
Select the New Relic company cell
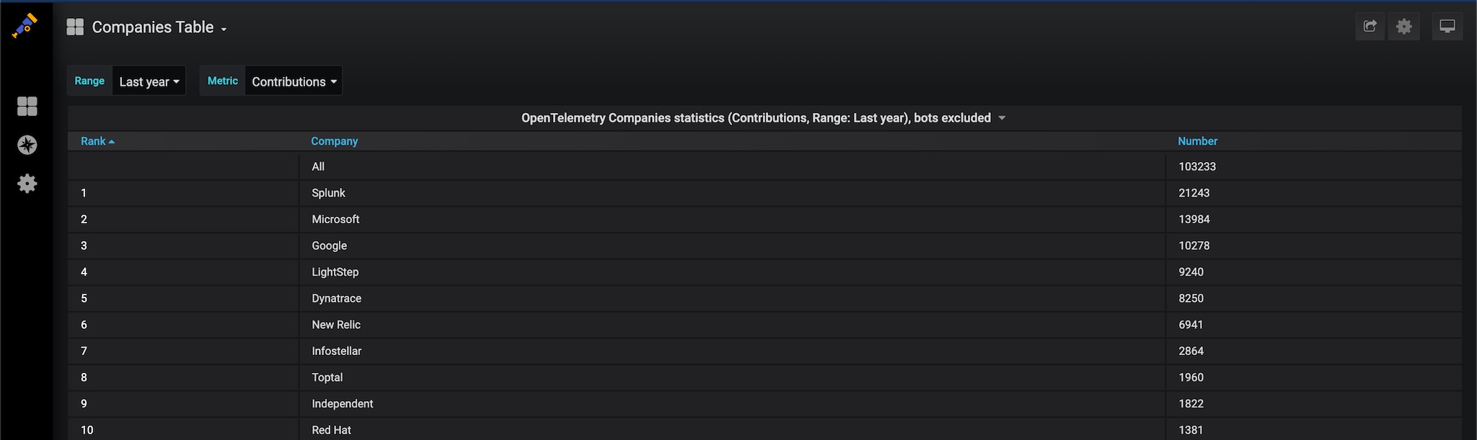[x=732, y=325]
